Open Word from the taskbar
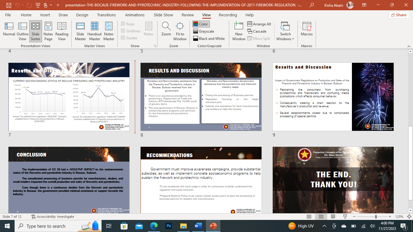 pos(198,226)
